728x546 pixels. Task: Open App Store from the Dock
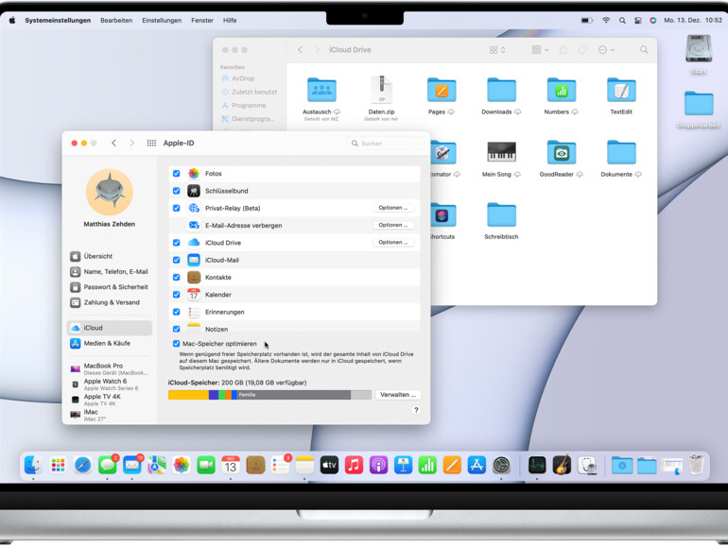[477, 465]
